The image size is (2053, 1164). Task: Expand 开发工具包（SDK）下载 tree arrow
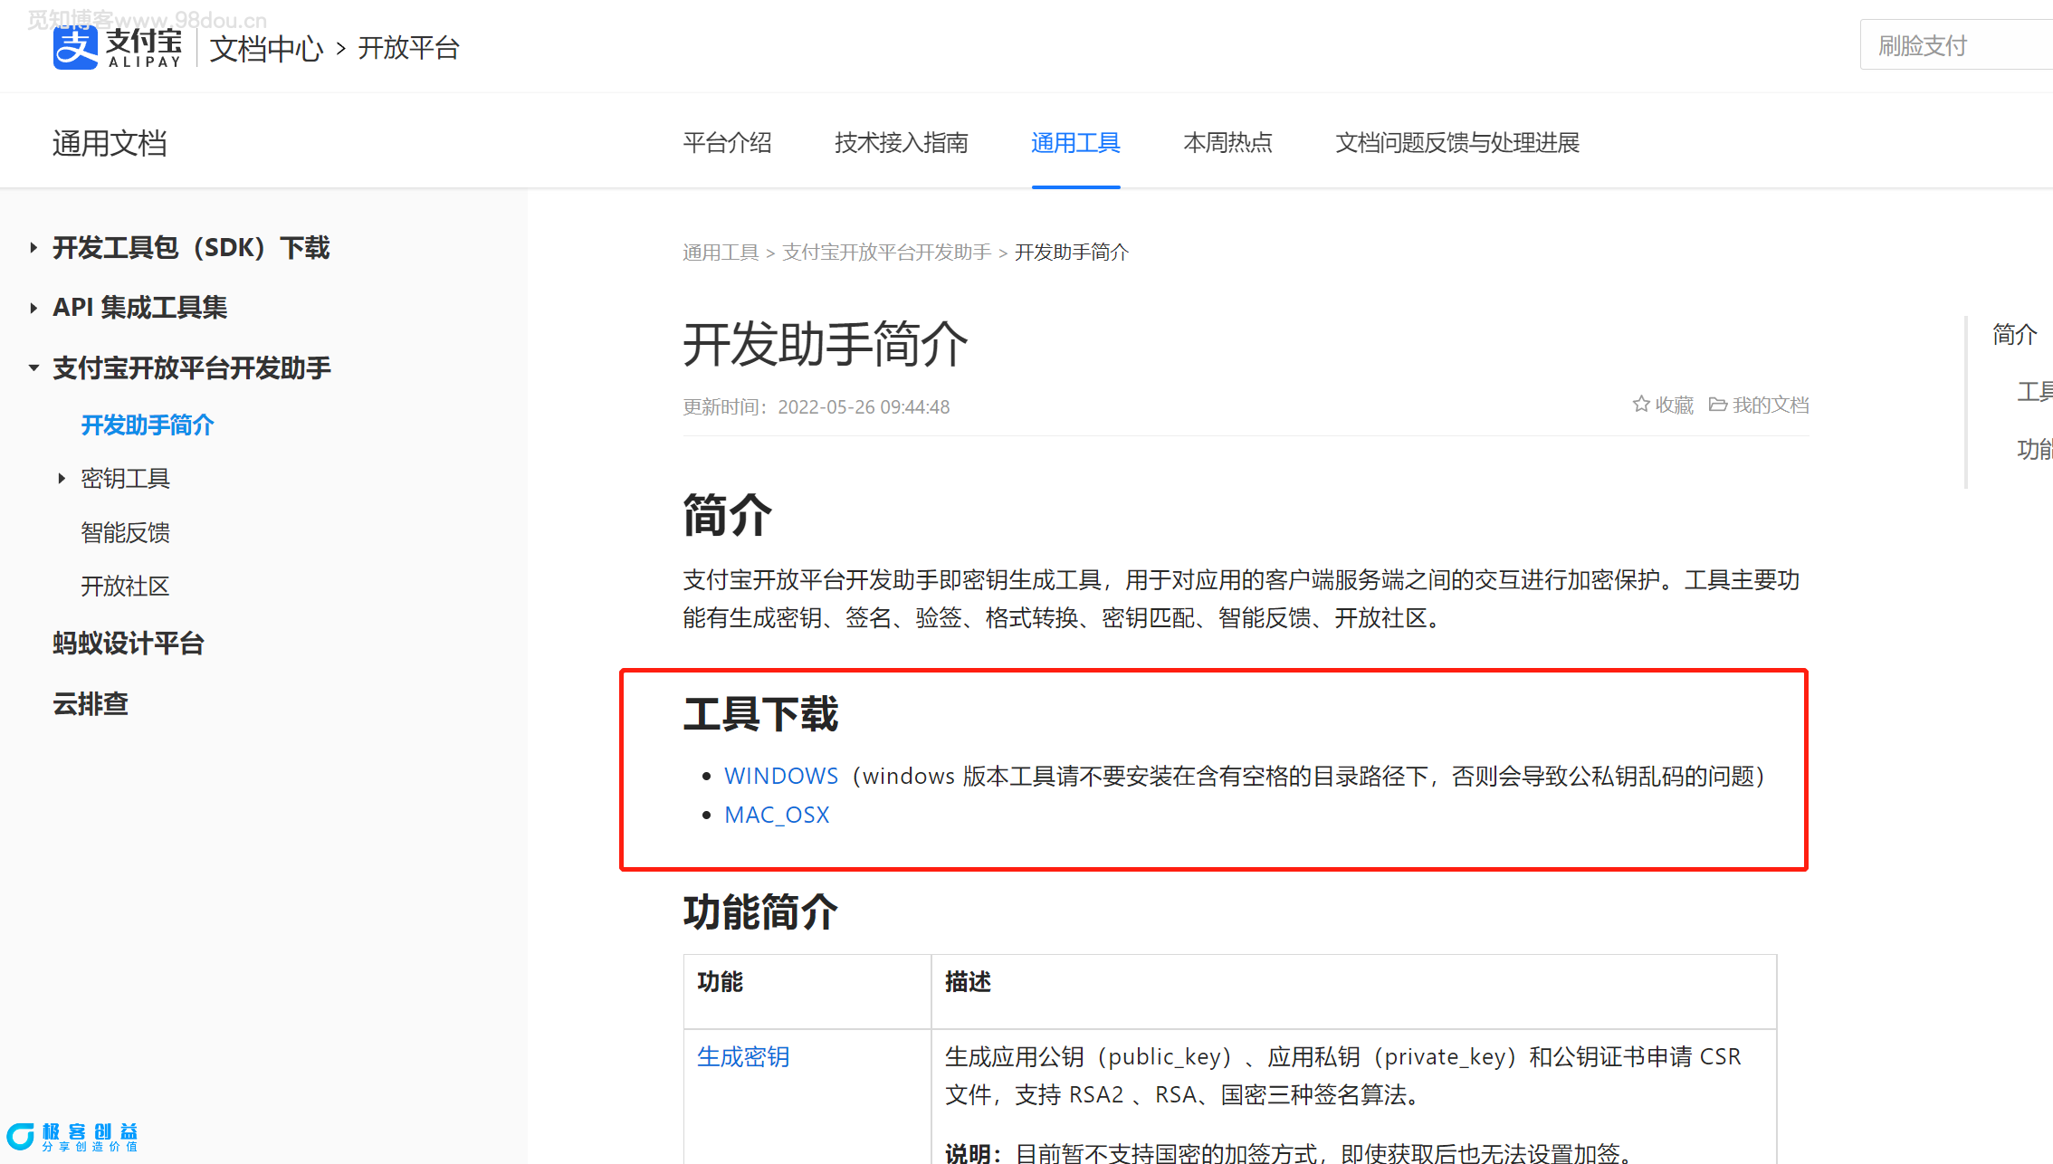point(33,247)
